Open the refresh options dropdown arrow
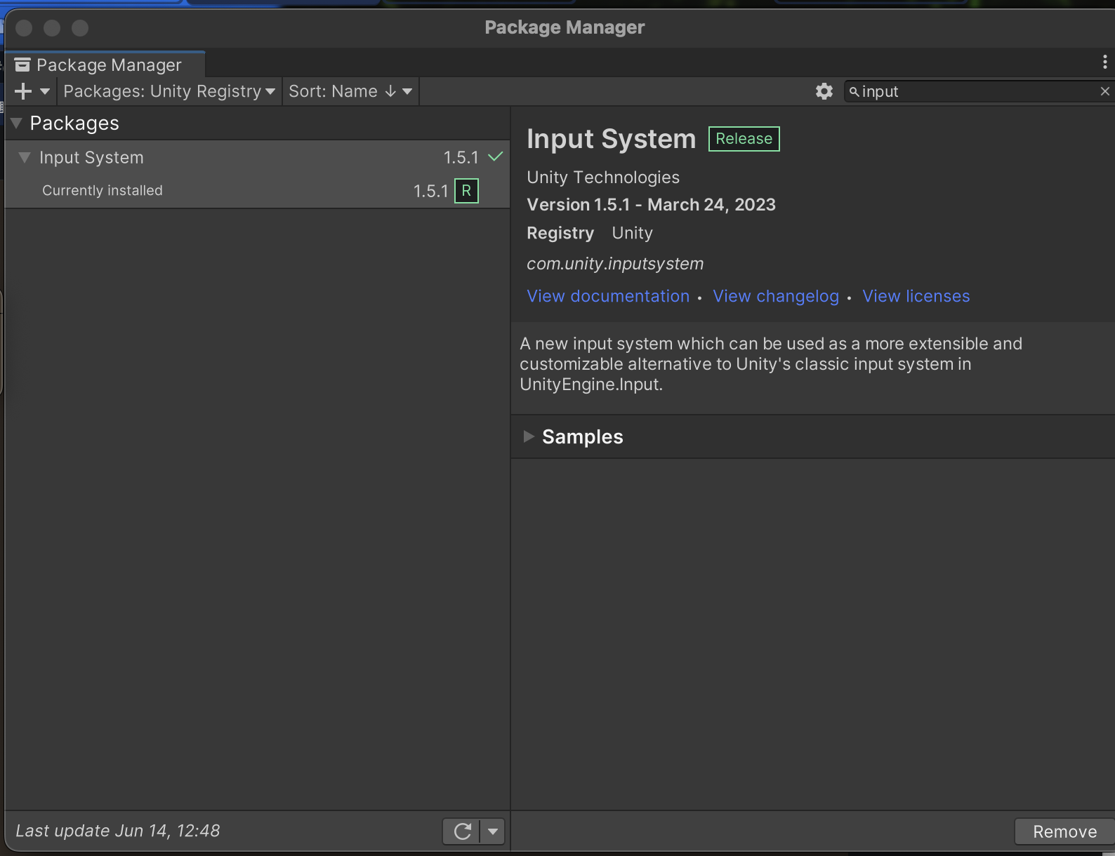Screen dimensions: 1115x856 click(x=493, y=831)
